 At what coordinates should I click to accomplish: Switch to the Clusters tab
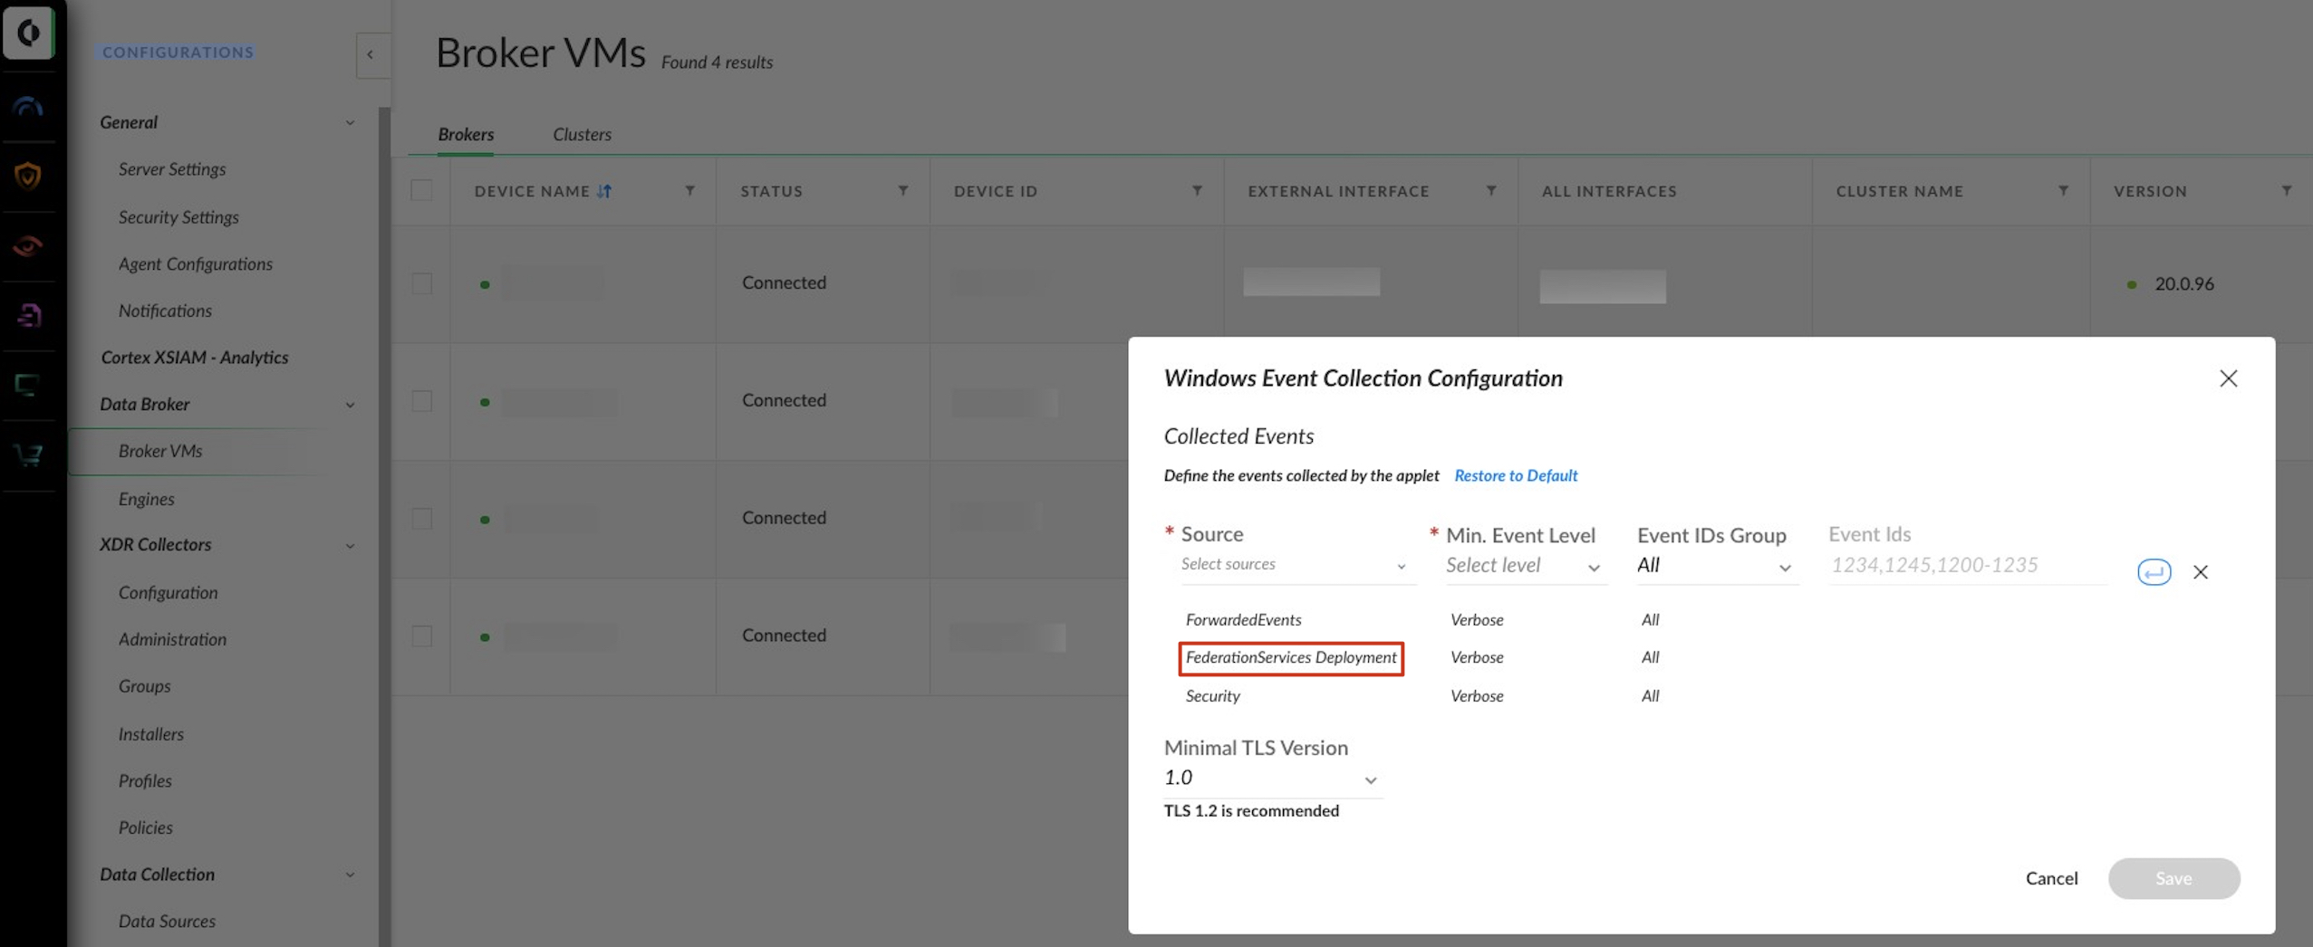tap(582, 134)
